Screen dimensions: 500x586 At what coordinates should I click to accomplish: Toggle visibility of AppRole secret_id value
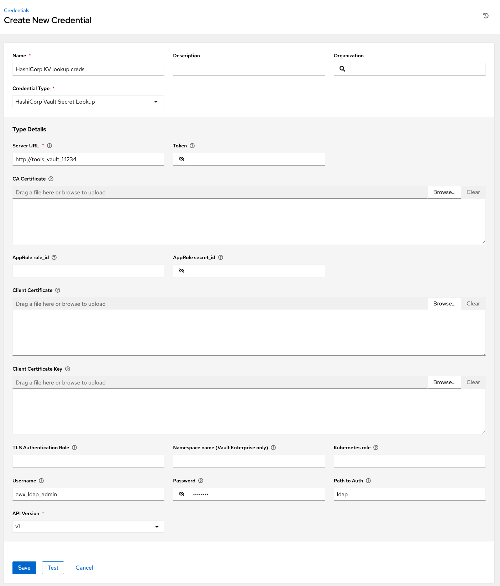[181, 271]
